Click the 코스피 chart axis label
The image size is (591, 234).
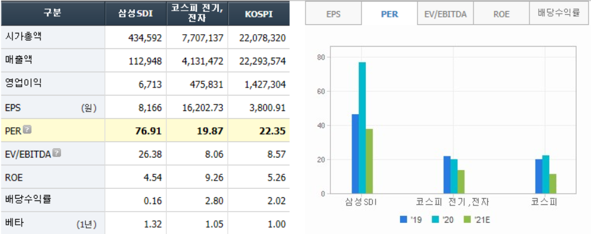[x=544, y=202]
